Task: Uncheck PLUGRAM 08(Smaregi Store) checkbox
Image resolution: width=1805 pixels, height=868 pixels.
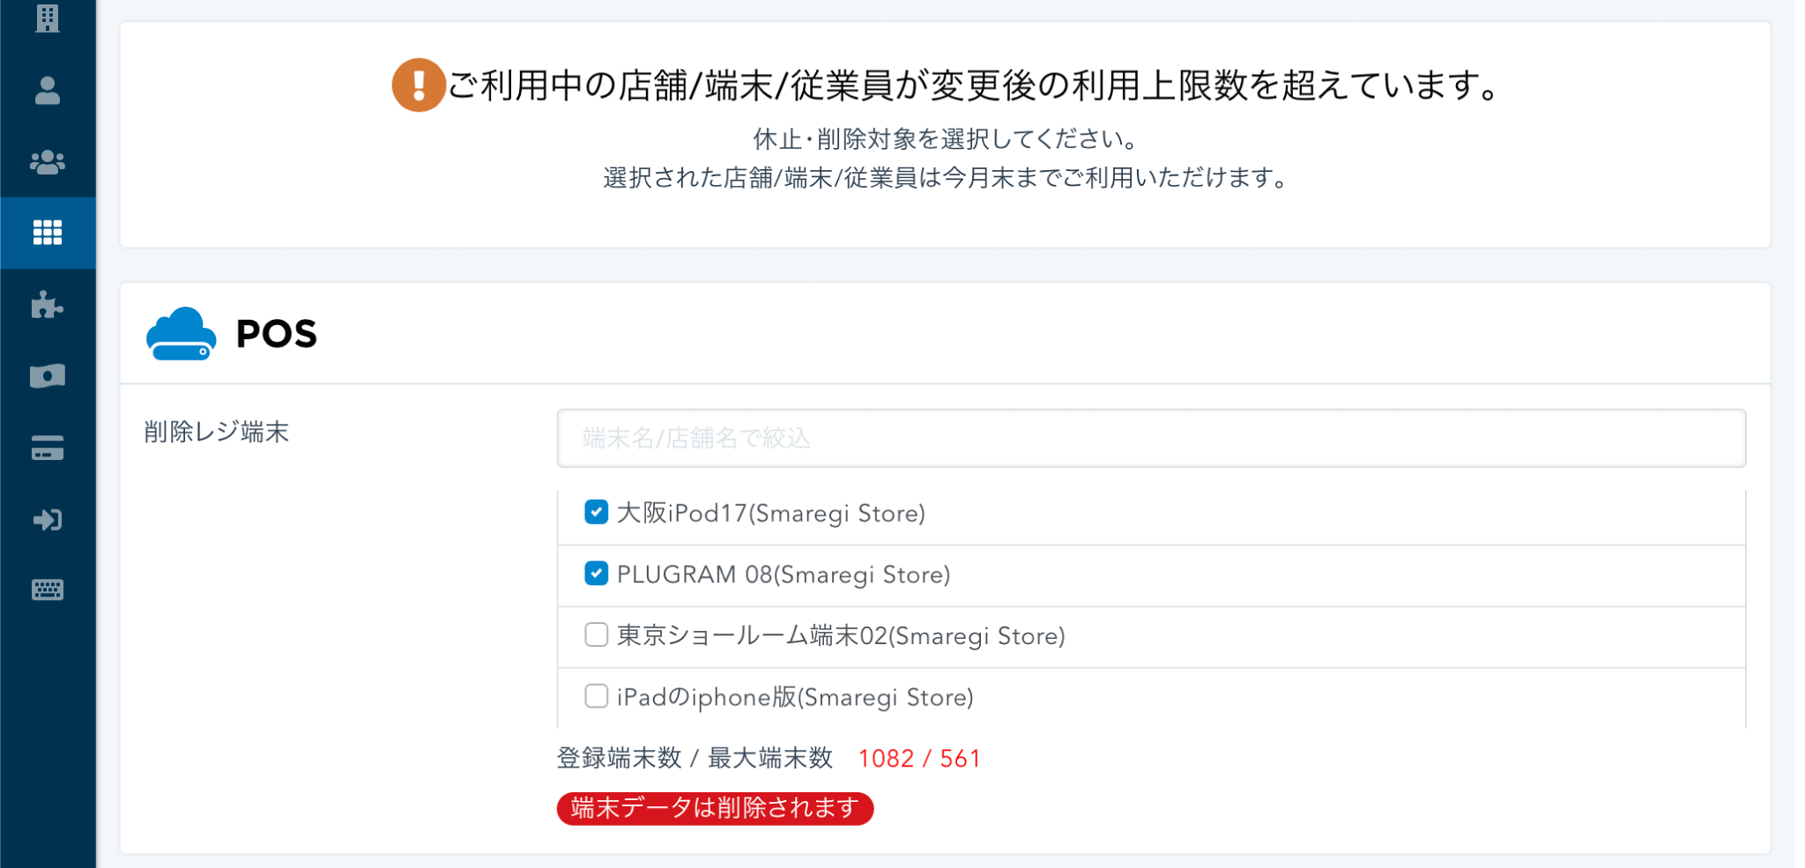Action: click(x=597, y=574)
